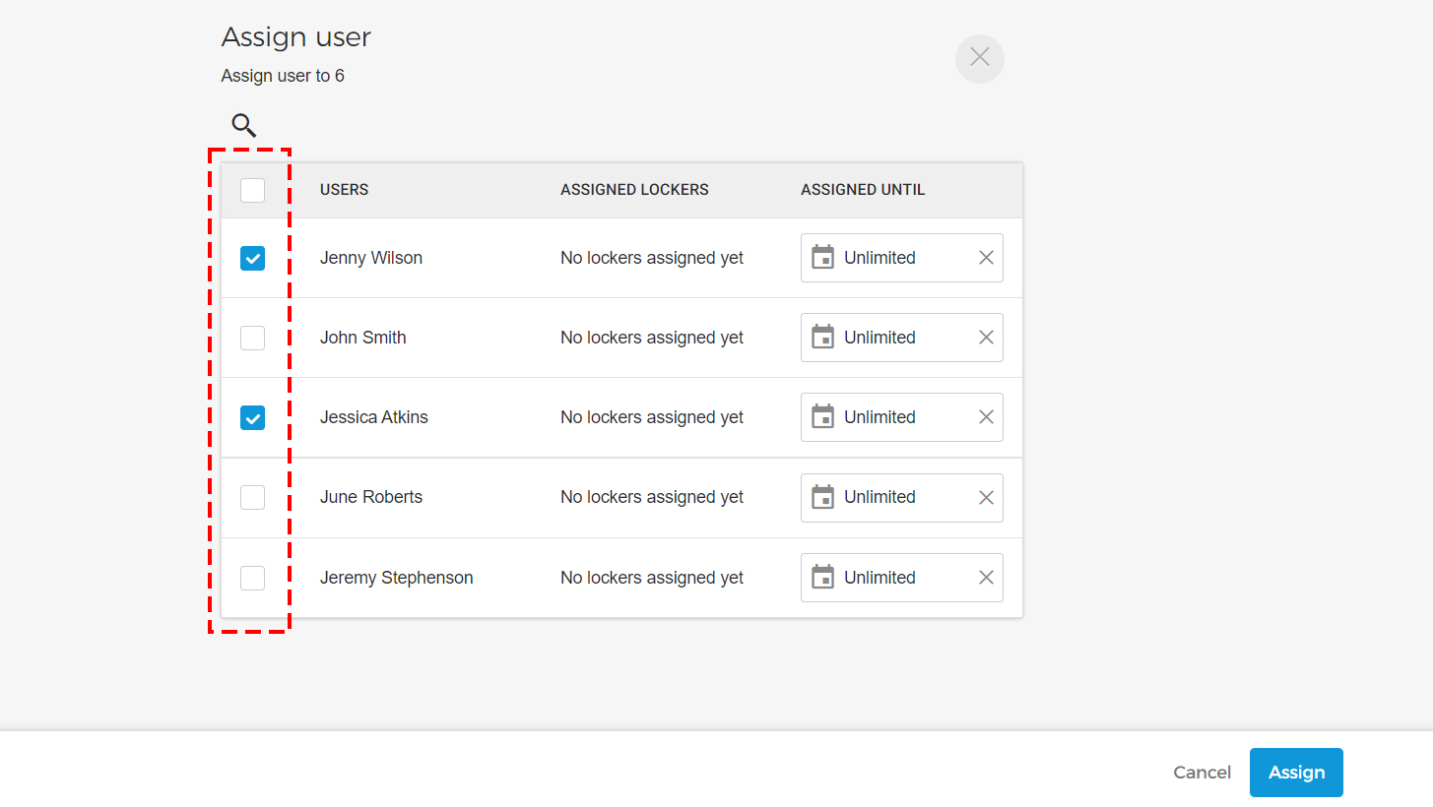The image size is (1433, 807).
Task: Close the Assign user dialog
Action: pos(980,58)
